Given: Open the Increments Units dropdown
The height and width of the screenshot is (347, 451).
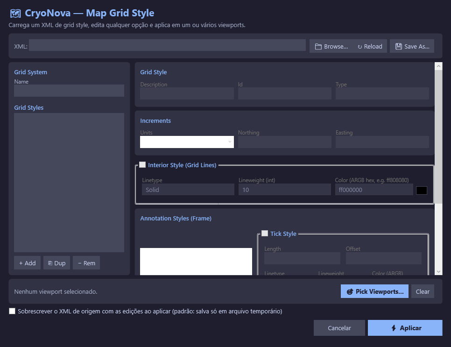Looking at the screenshot, I should [187, 142].
